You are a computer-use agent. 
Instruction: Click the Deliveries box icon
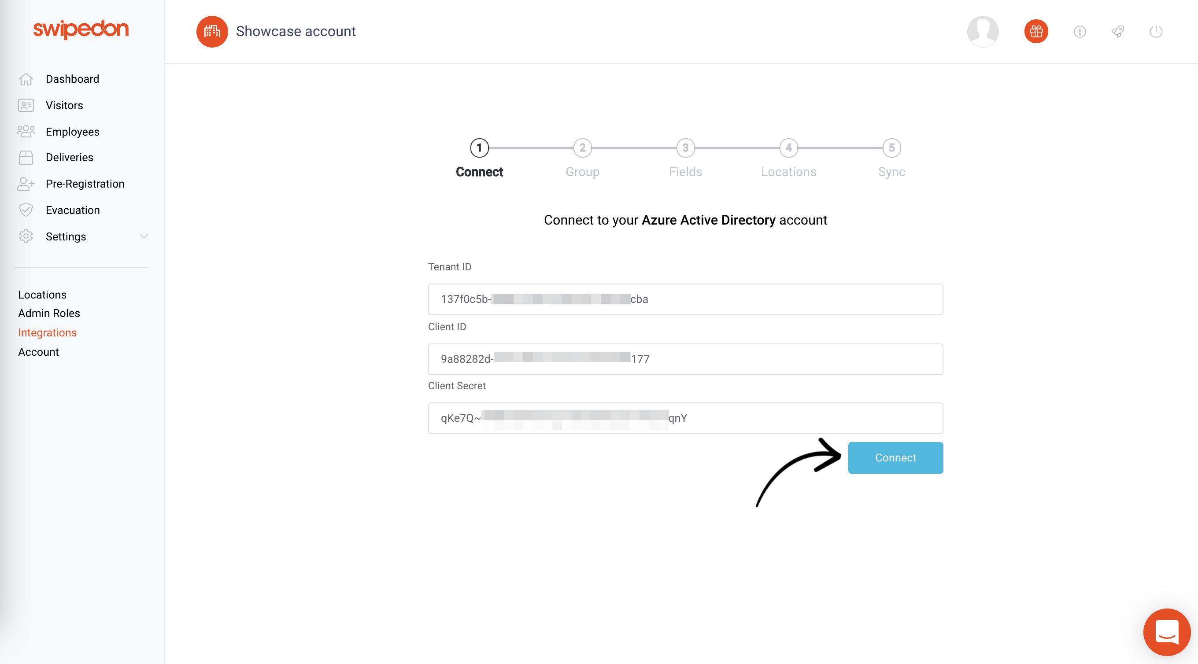click(26, 158)
